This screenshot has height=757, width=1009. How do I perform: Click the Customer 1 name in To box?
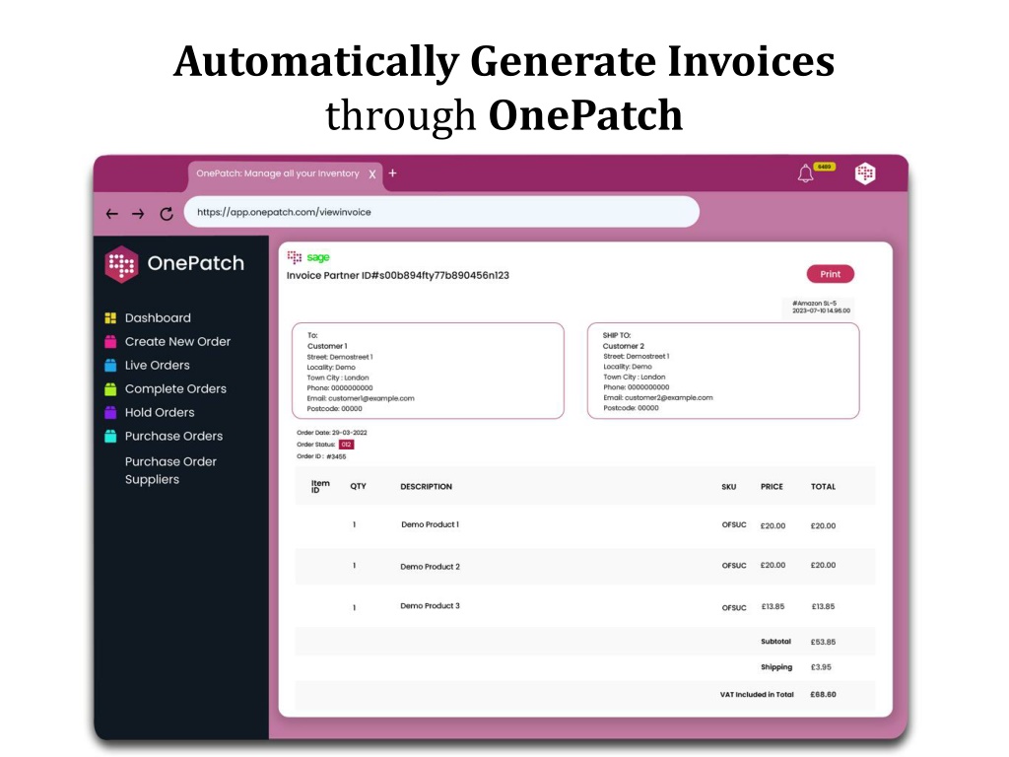pyautogui.click(x=327, y=346)
